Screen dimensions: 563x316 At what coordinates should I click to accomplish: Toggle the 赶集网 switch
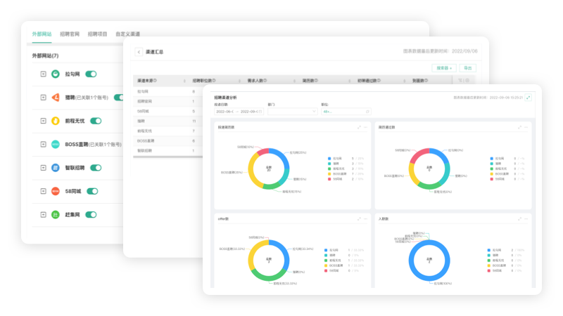pos(91,215)
